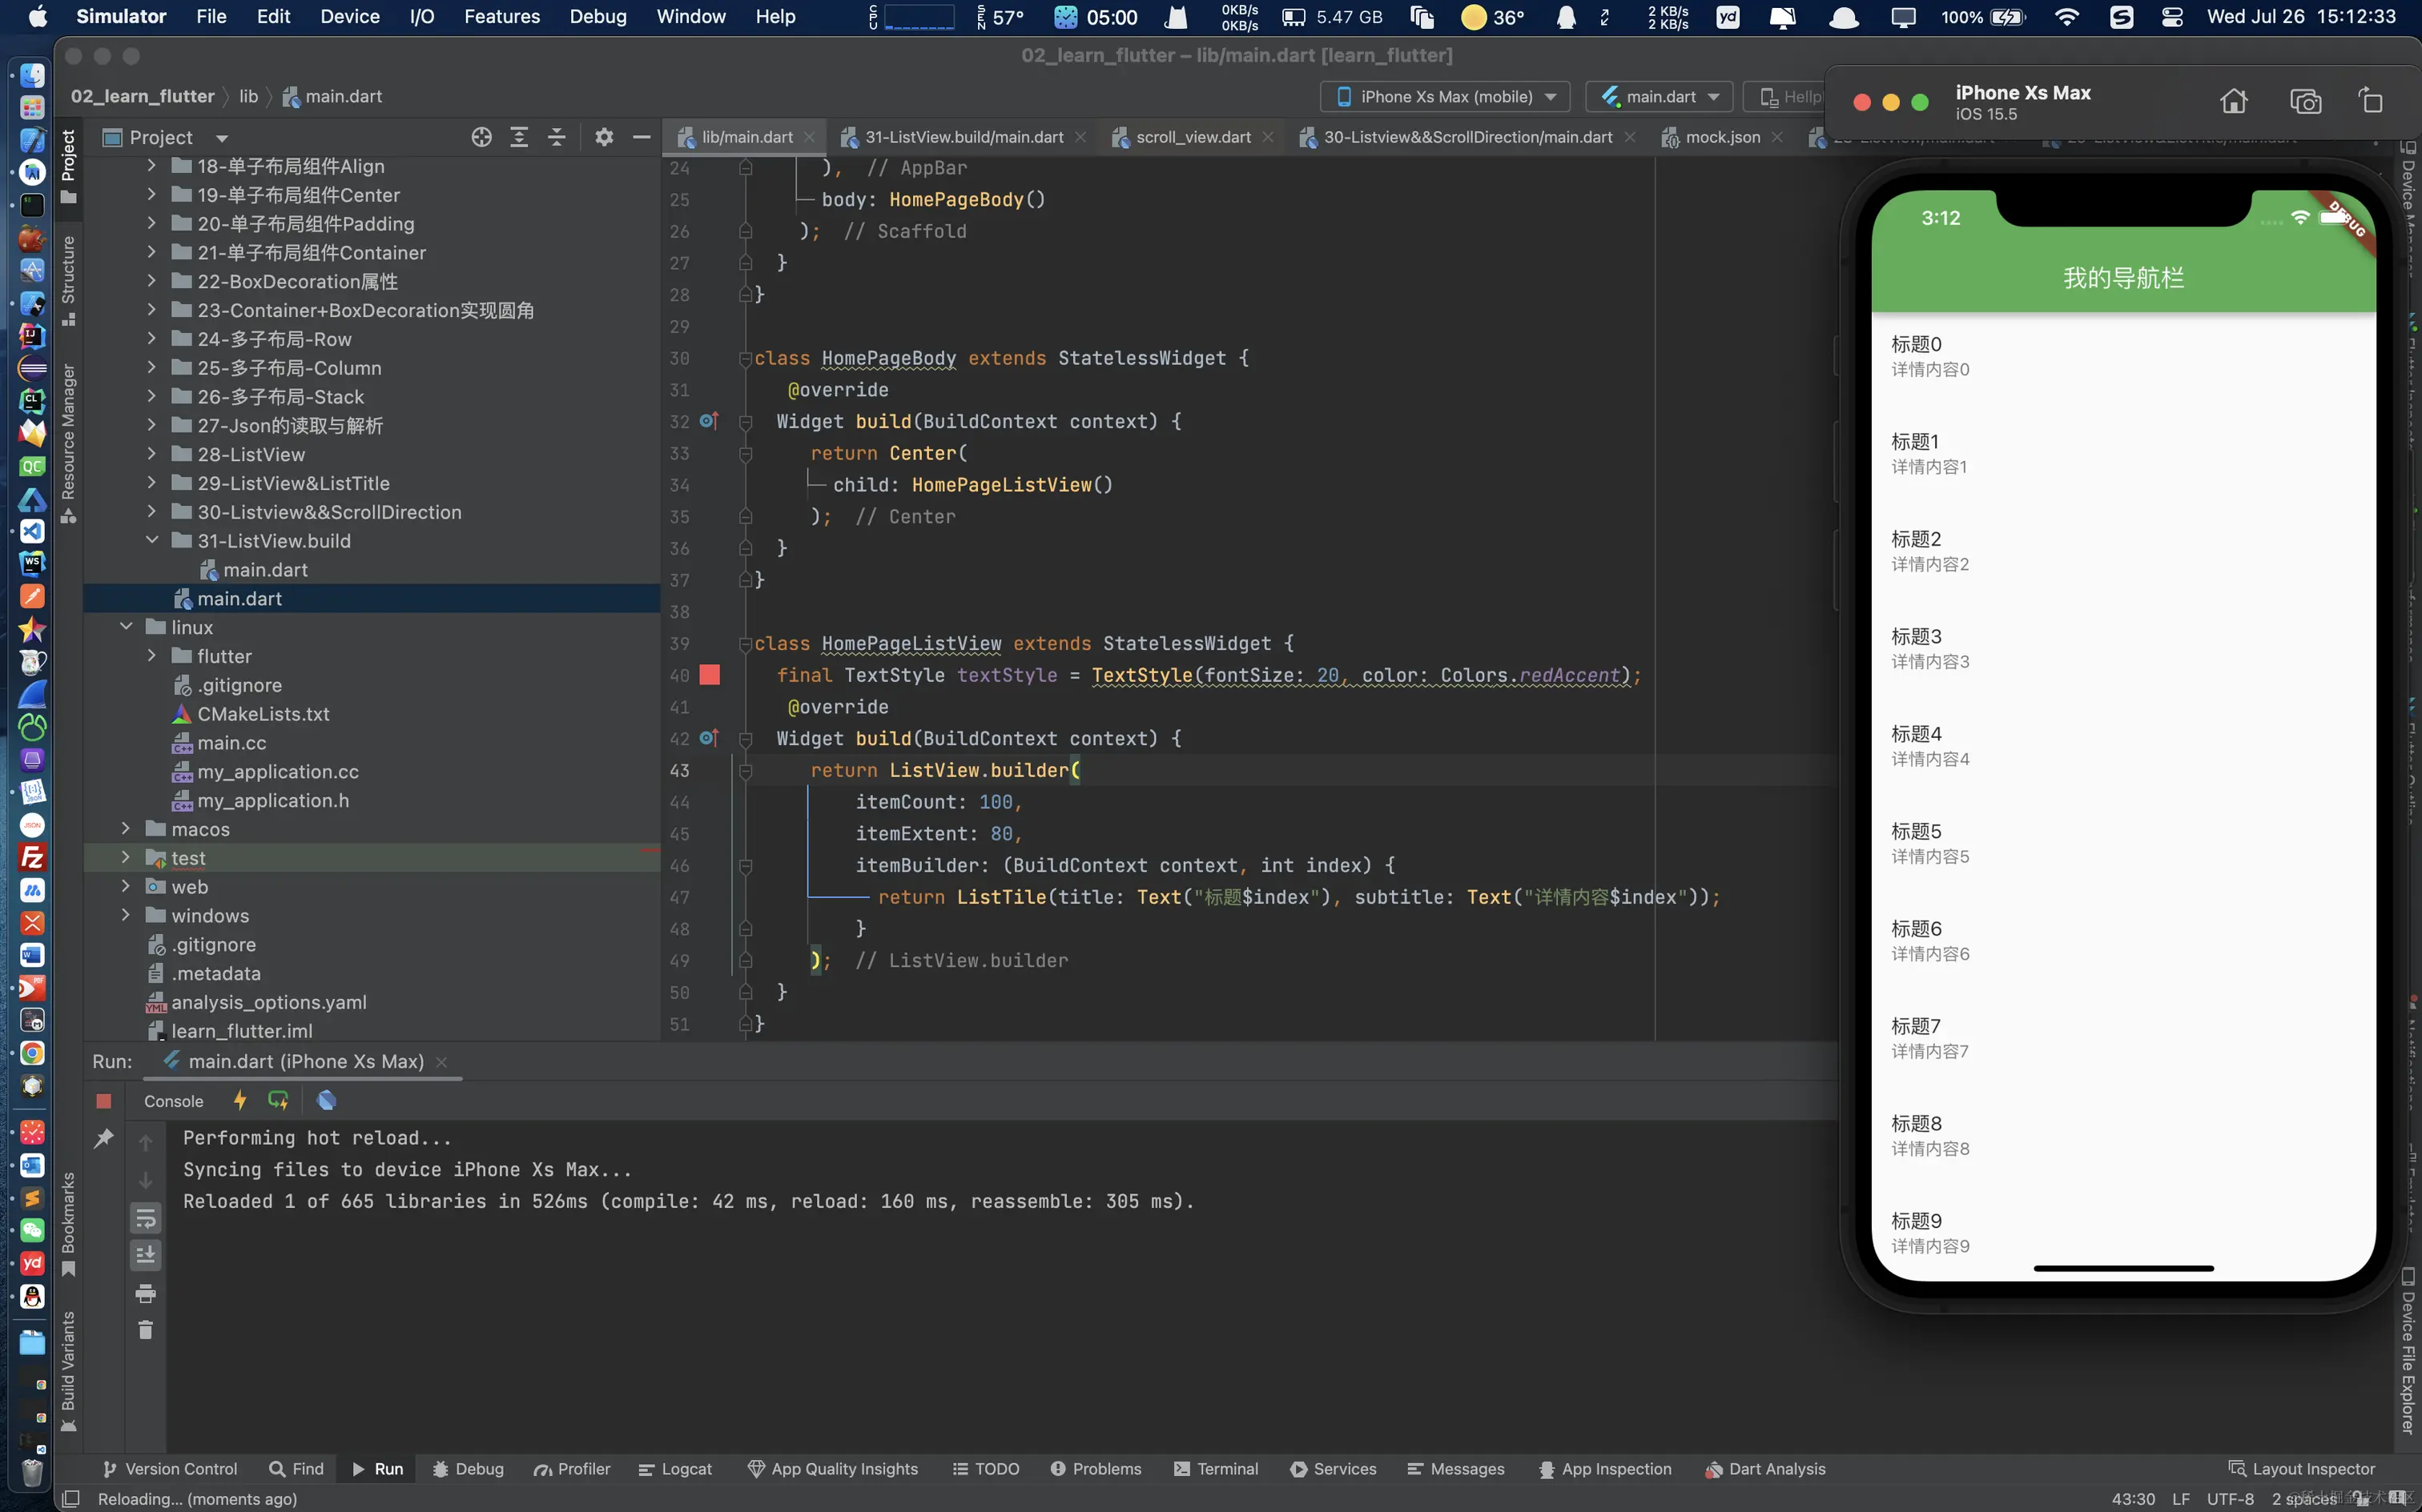Viewport: 2422px width, 1512px height.
Task: Close the lib/main.dart tab
Action: [x=809, y=137]
